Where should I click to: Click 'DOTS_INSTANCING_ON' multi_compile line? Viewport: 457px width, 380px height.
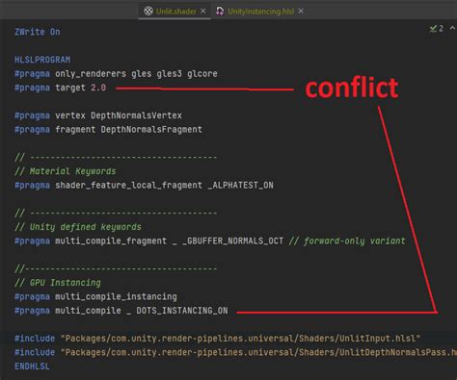coord(121,311)
